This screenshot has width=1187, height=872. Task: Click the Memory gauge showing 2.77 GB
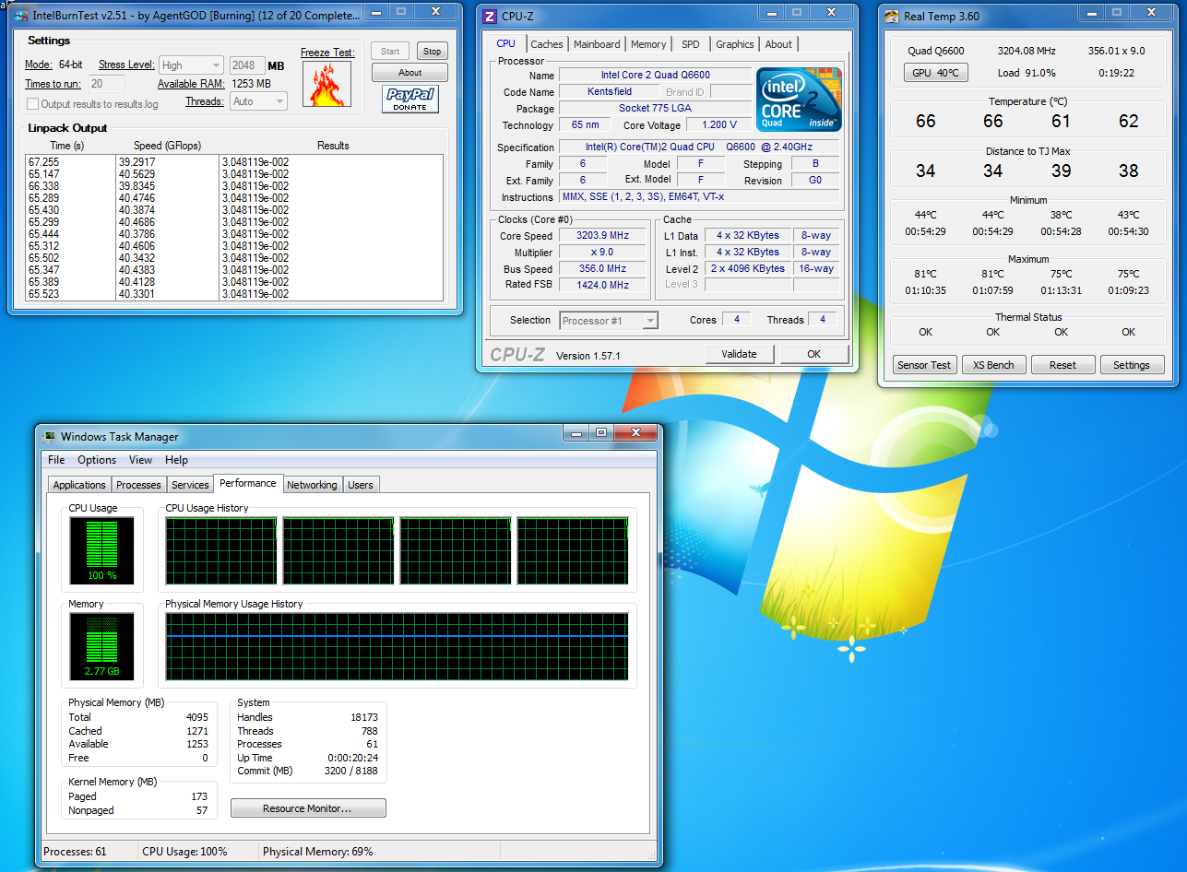click(x=101, y=646)
